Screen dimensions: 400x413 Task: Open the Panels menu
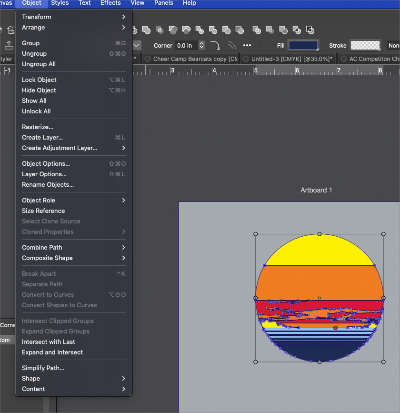164,3
